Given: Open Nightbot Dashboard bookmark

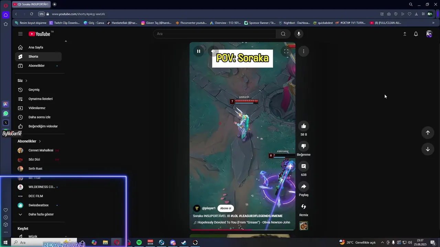Looking at the screenshot, I should pos(294,23).
